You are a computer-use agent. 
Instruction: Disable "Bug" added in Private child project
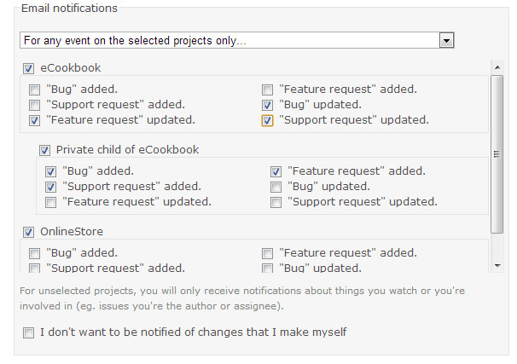click(x=51, y=171)
